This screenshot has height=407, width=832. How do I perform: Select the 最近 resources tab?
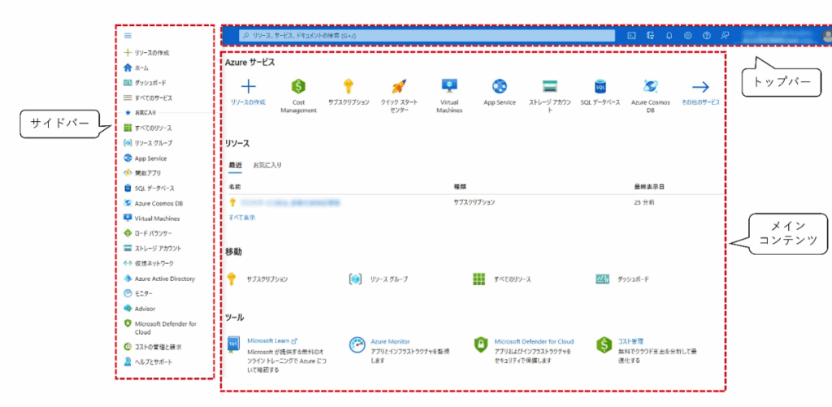point(236,165)
